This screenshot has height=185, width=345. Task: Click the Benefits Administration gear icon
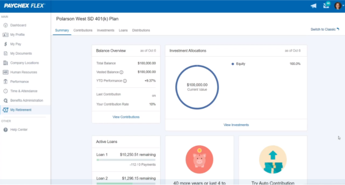tap(5, 100)
